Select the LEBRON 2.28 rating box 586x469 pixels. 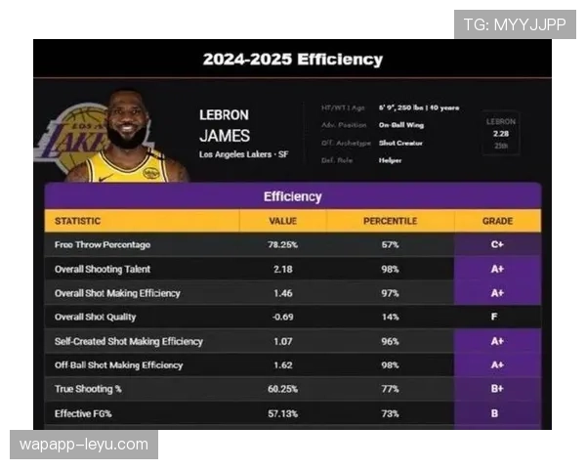[500, 133]
